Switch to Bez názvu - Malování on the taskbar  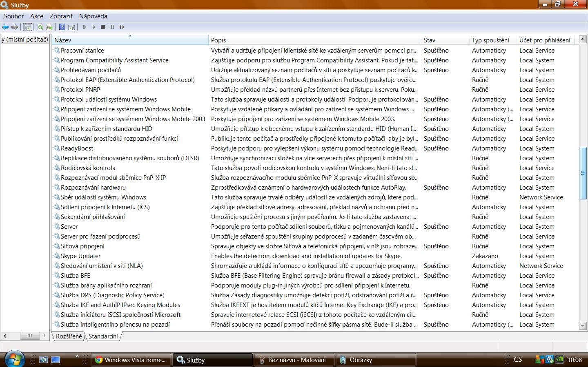(294, 360)
